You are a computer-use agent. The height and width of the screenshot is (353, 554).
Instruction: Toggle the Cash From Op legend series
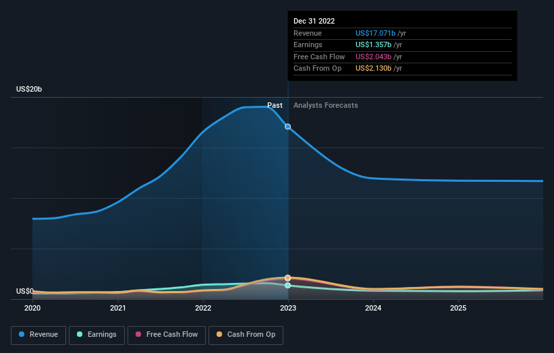click(x=246, y=335)
